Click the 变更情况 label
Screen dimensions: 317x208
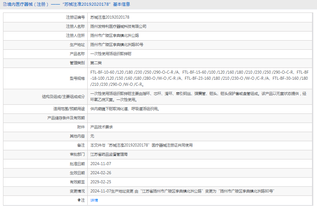(77, 191)
